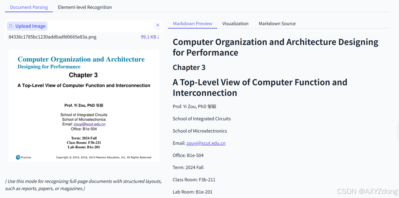This screenshot has height=198, width=399.
Task: Click the Chapter 3 title in slide image
Action: click(83, 75)
